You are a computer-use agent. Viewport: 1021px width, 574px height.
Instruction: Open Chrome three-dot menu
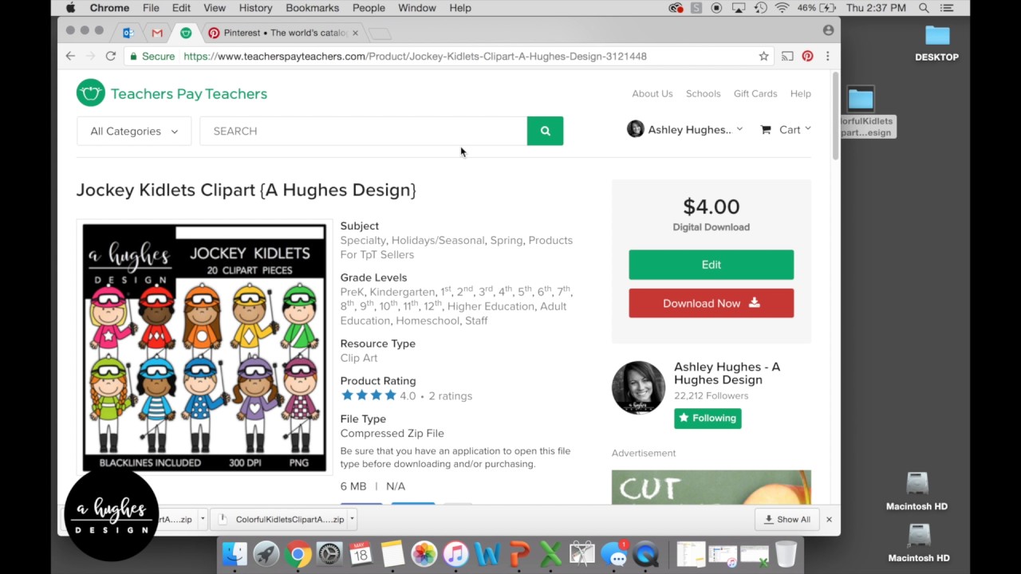point(827,57)
